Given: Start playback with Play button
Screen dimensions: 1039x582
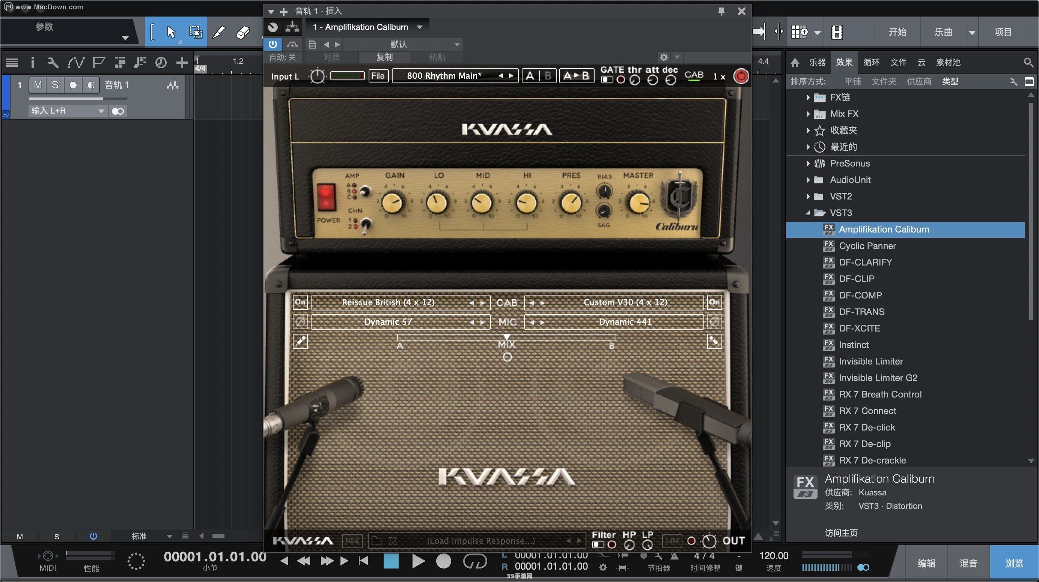Looking at the screenshot, I should (418, 561).
